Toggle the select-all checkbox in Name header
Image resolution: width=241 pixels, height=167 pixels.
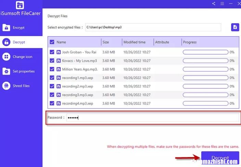click(52, 42)
